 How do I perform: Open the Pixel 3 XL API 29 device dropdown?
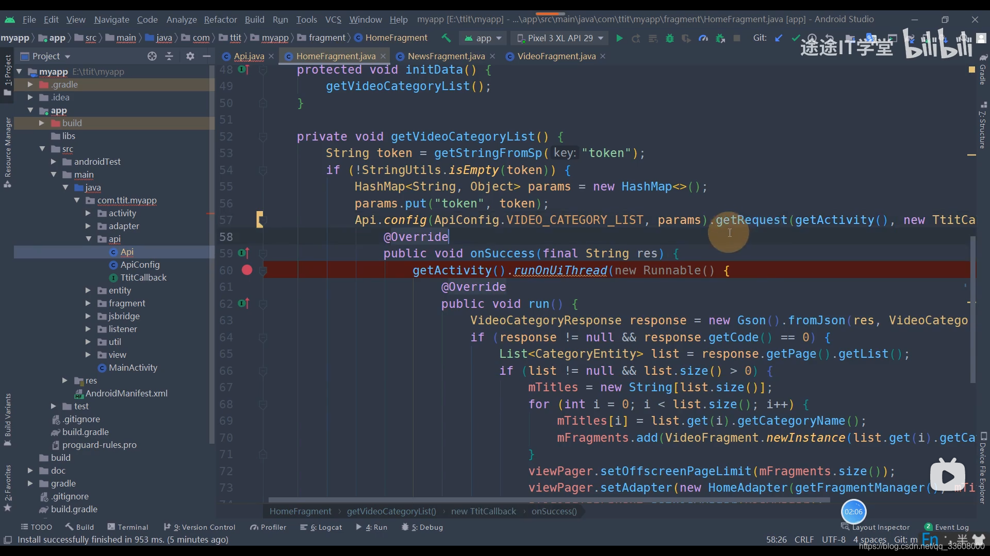pyautogui.click(x=560, y=38)
